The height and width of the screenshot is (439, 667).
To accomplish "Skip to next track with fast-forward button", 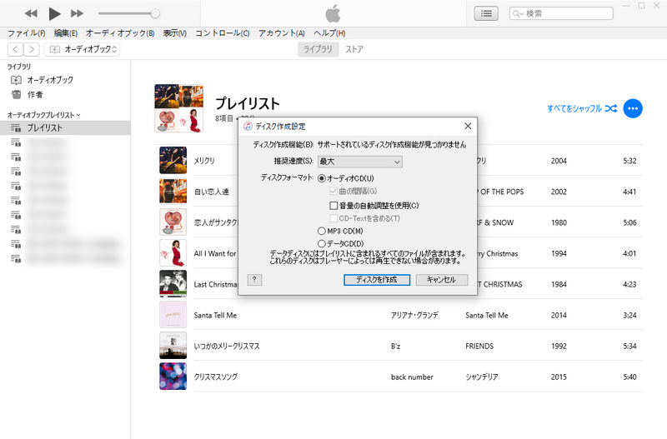I will pos(77,13).
